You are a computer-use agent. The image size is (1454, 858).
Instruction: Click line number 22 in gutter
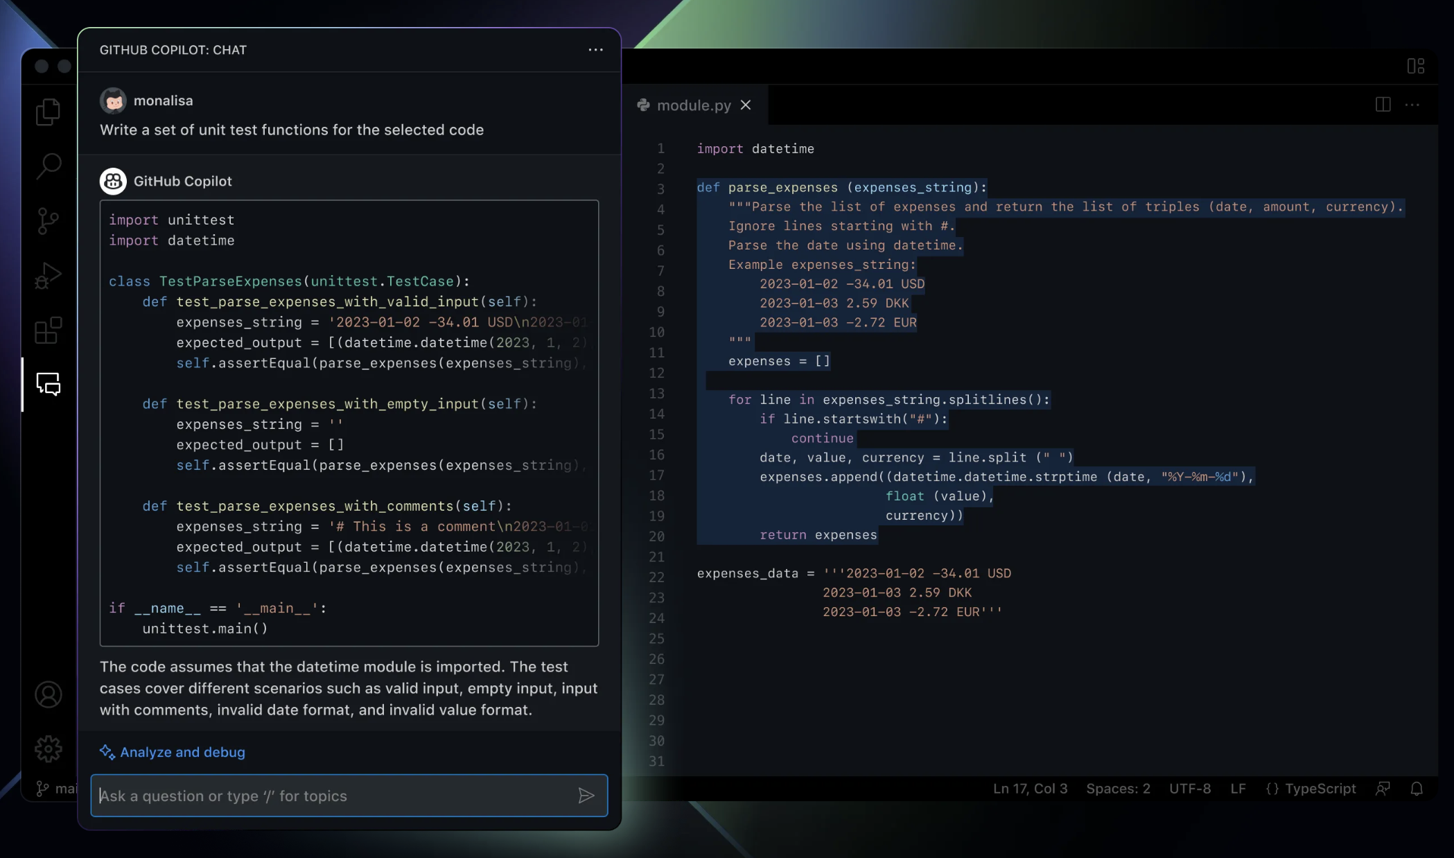pos(656,577)
